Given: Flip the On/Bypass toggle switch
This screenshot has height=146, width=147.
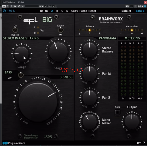Looking at the screenshot, I should point(15,30).
